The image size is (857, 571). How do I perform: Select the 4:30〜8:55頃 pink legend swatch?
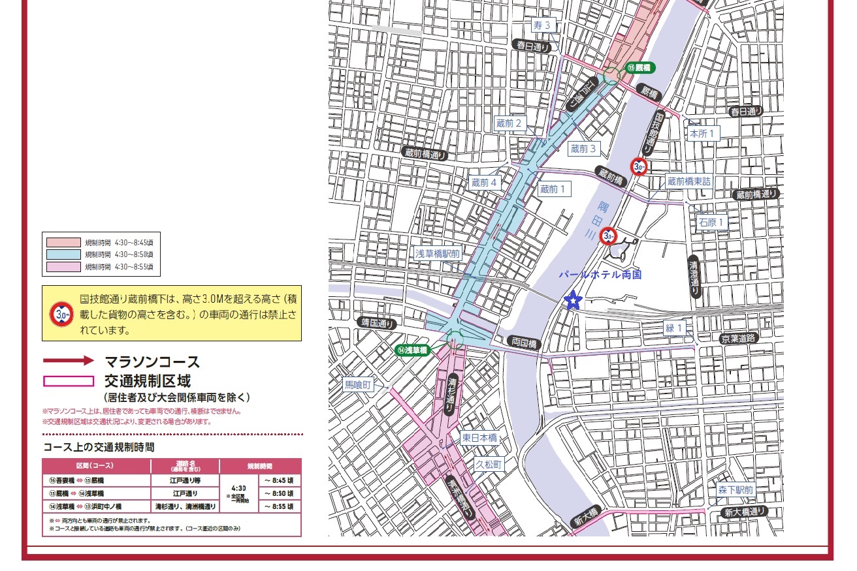63,267
